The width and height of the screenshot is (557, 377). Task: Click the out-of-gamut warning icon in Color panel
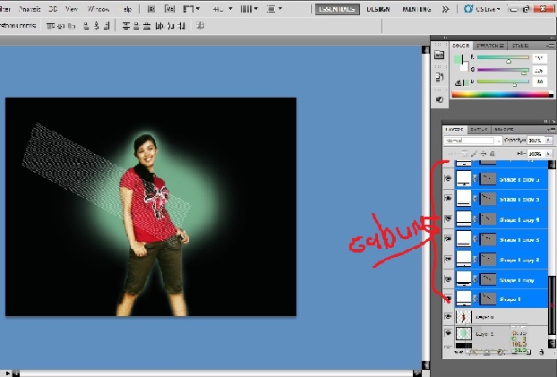pos(458,82)
